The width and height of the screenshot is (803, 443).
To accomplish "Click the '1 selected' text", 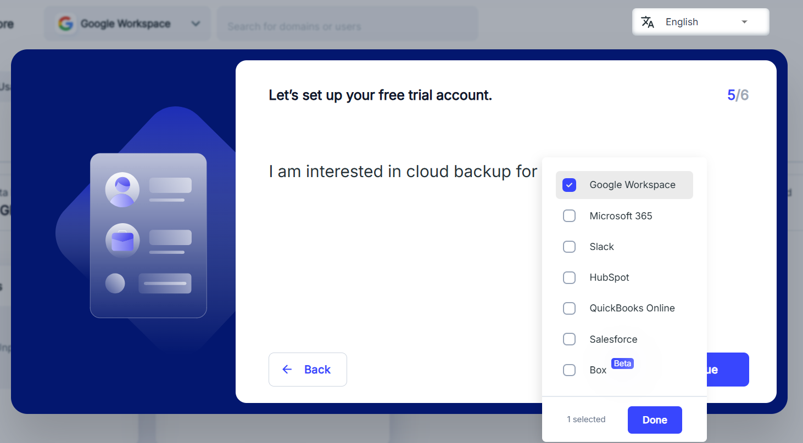I will (586, 419).
